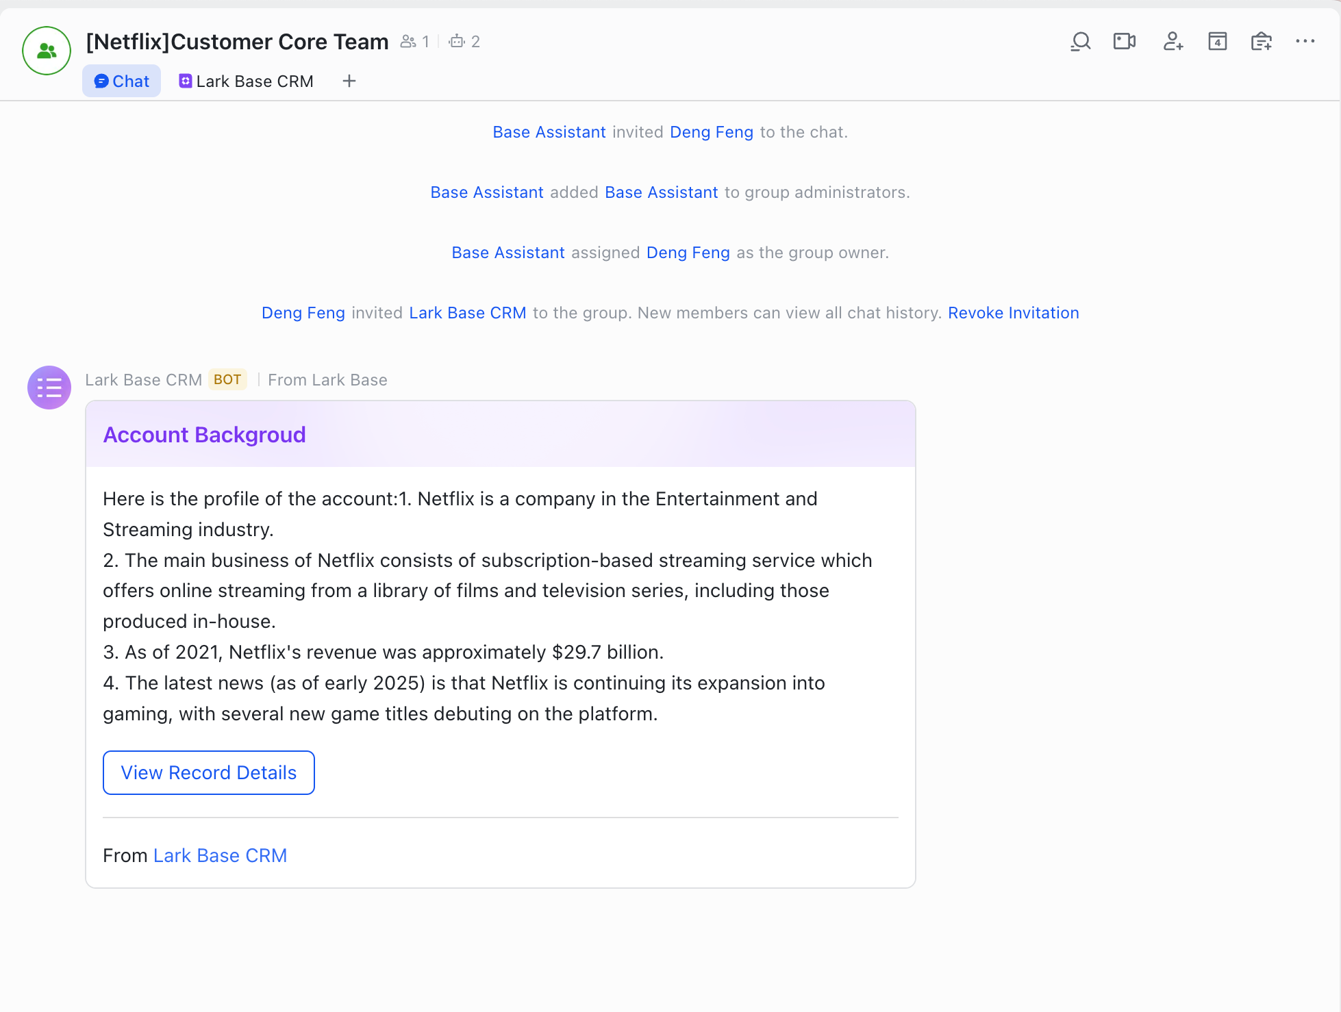Screen dimensions: 1341x1012
Task: Open the group calendar icon
Action: coord(1217,42)
